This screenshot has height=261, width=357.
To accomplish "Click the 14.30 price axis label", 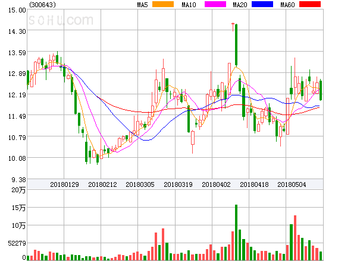I will pyautogui.click(x=17, y=31).
